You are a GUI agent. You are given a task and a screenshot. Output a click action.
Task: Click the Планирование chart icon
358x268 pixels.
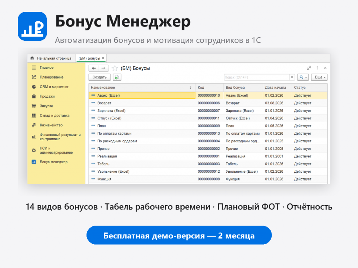click(34, 77)
